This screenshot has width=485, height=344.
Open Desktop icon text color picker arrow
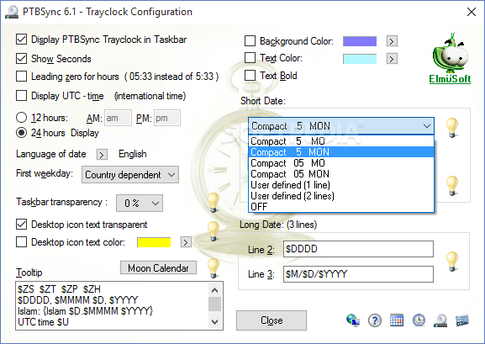(186, 242)
